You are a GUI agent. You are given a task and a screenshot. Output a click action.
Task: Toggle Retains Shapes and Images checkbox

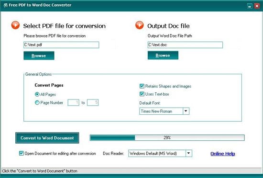(x=142, y=86)
